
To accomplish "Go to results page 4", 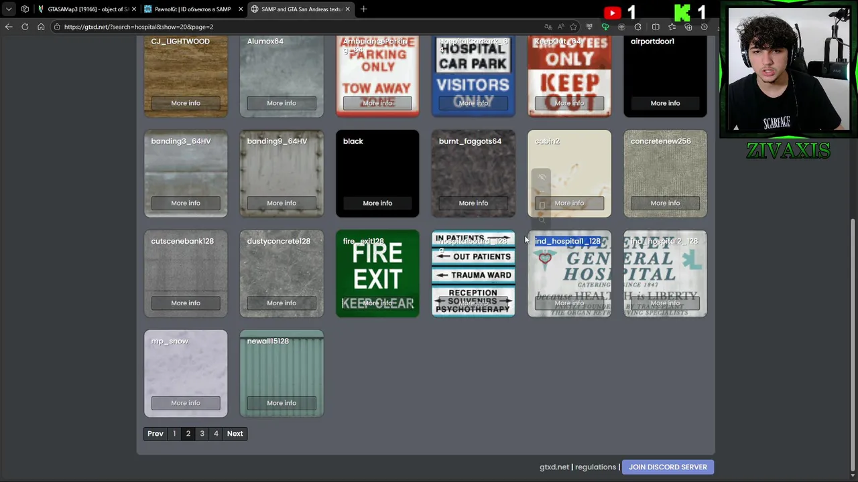I will coord(216,434).
